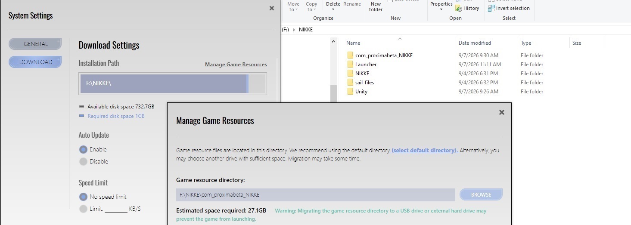The width and height of the screenshot is (631, 225).
Task: Open the com_proximabeta_NIKKE folder icon
Action: point(350,55)
